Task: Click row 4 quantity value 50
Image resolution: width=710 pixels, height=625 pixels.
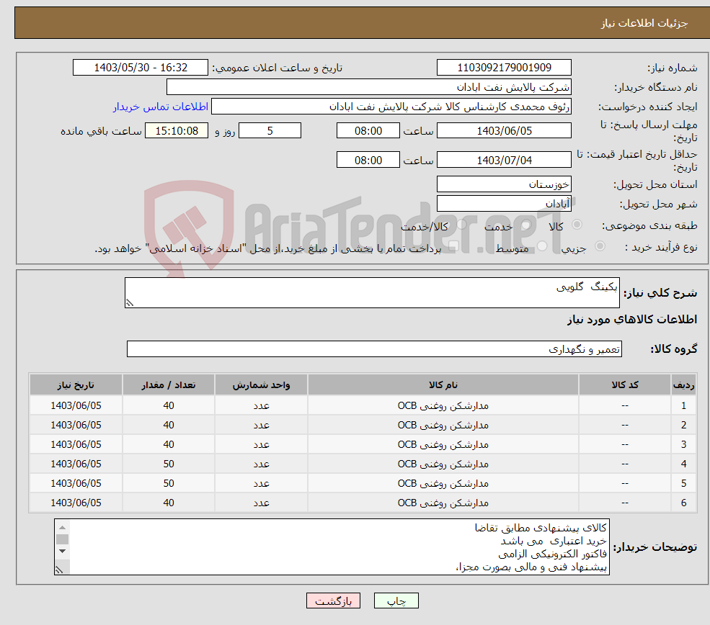Action: click(x=169, y=464)
